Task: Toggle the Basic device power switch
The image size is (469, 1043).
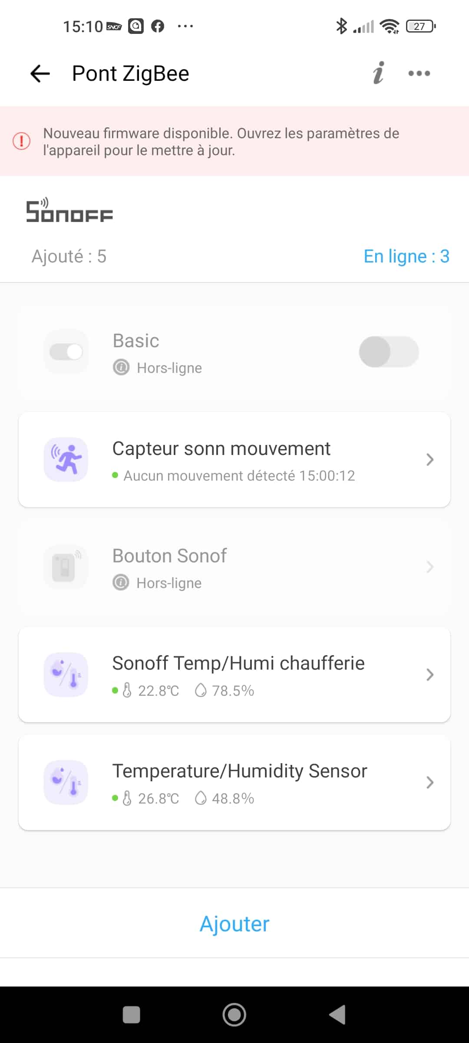Action: click(389, 352)
